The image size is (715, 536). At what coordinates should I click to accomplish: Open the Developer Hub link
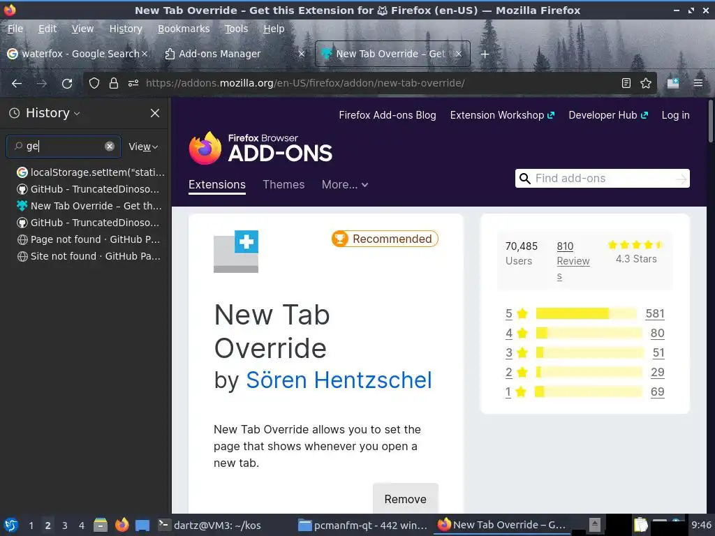608,115
